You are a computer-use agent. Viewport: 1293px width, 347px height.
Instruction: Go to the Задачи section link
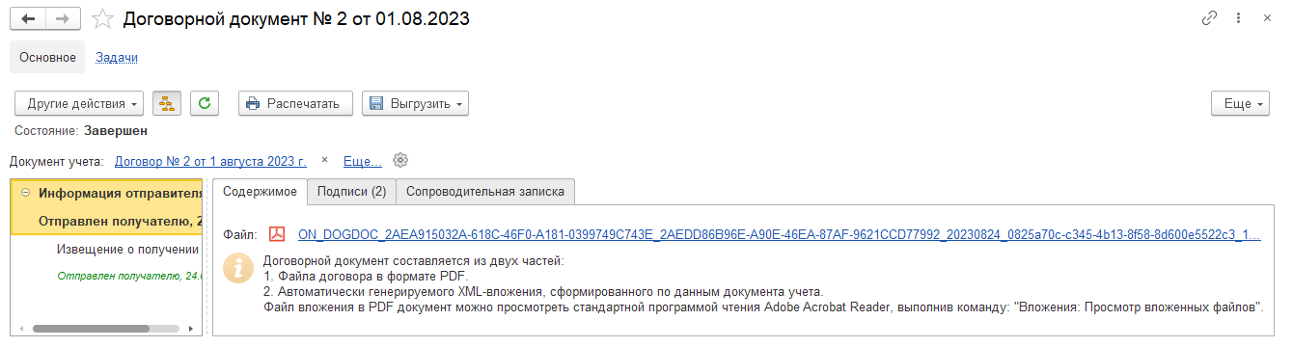[117, 57]
